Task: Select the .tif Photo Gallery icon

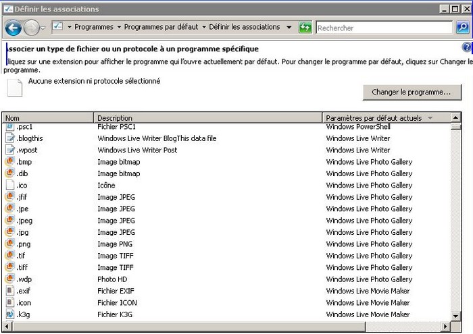Action: click(x=10, y=256)
